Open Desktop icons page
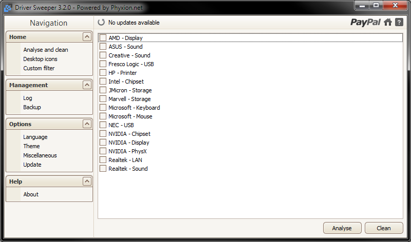Viewport: 411px width, 242px height. click(40, 59)
